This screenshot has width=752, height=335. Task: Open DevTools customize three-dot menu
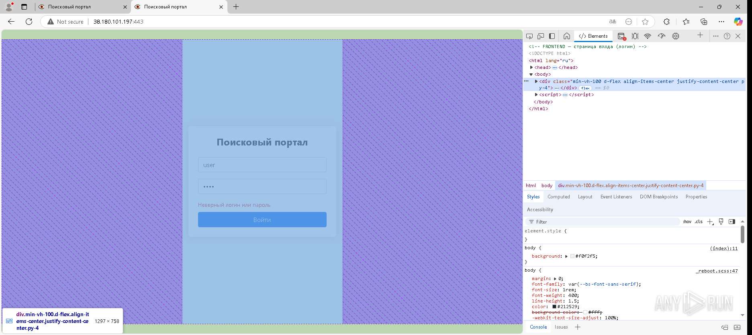coord(715,36)
